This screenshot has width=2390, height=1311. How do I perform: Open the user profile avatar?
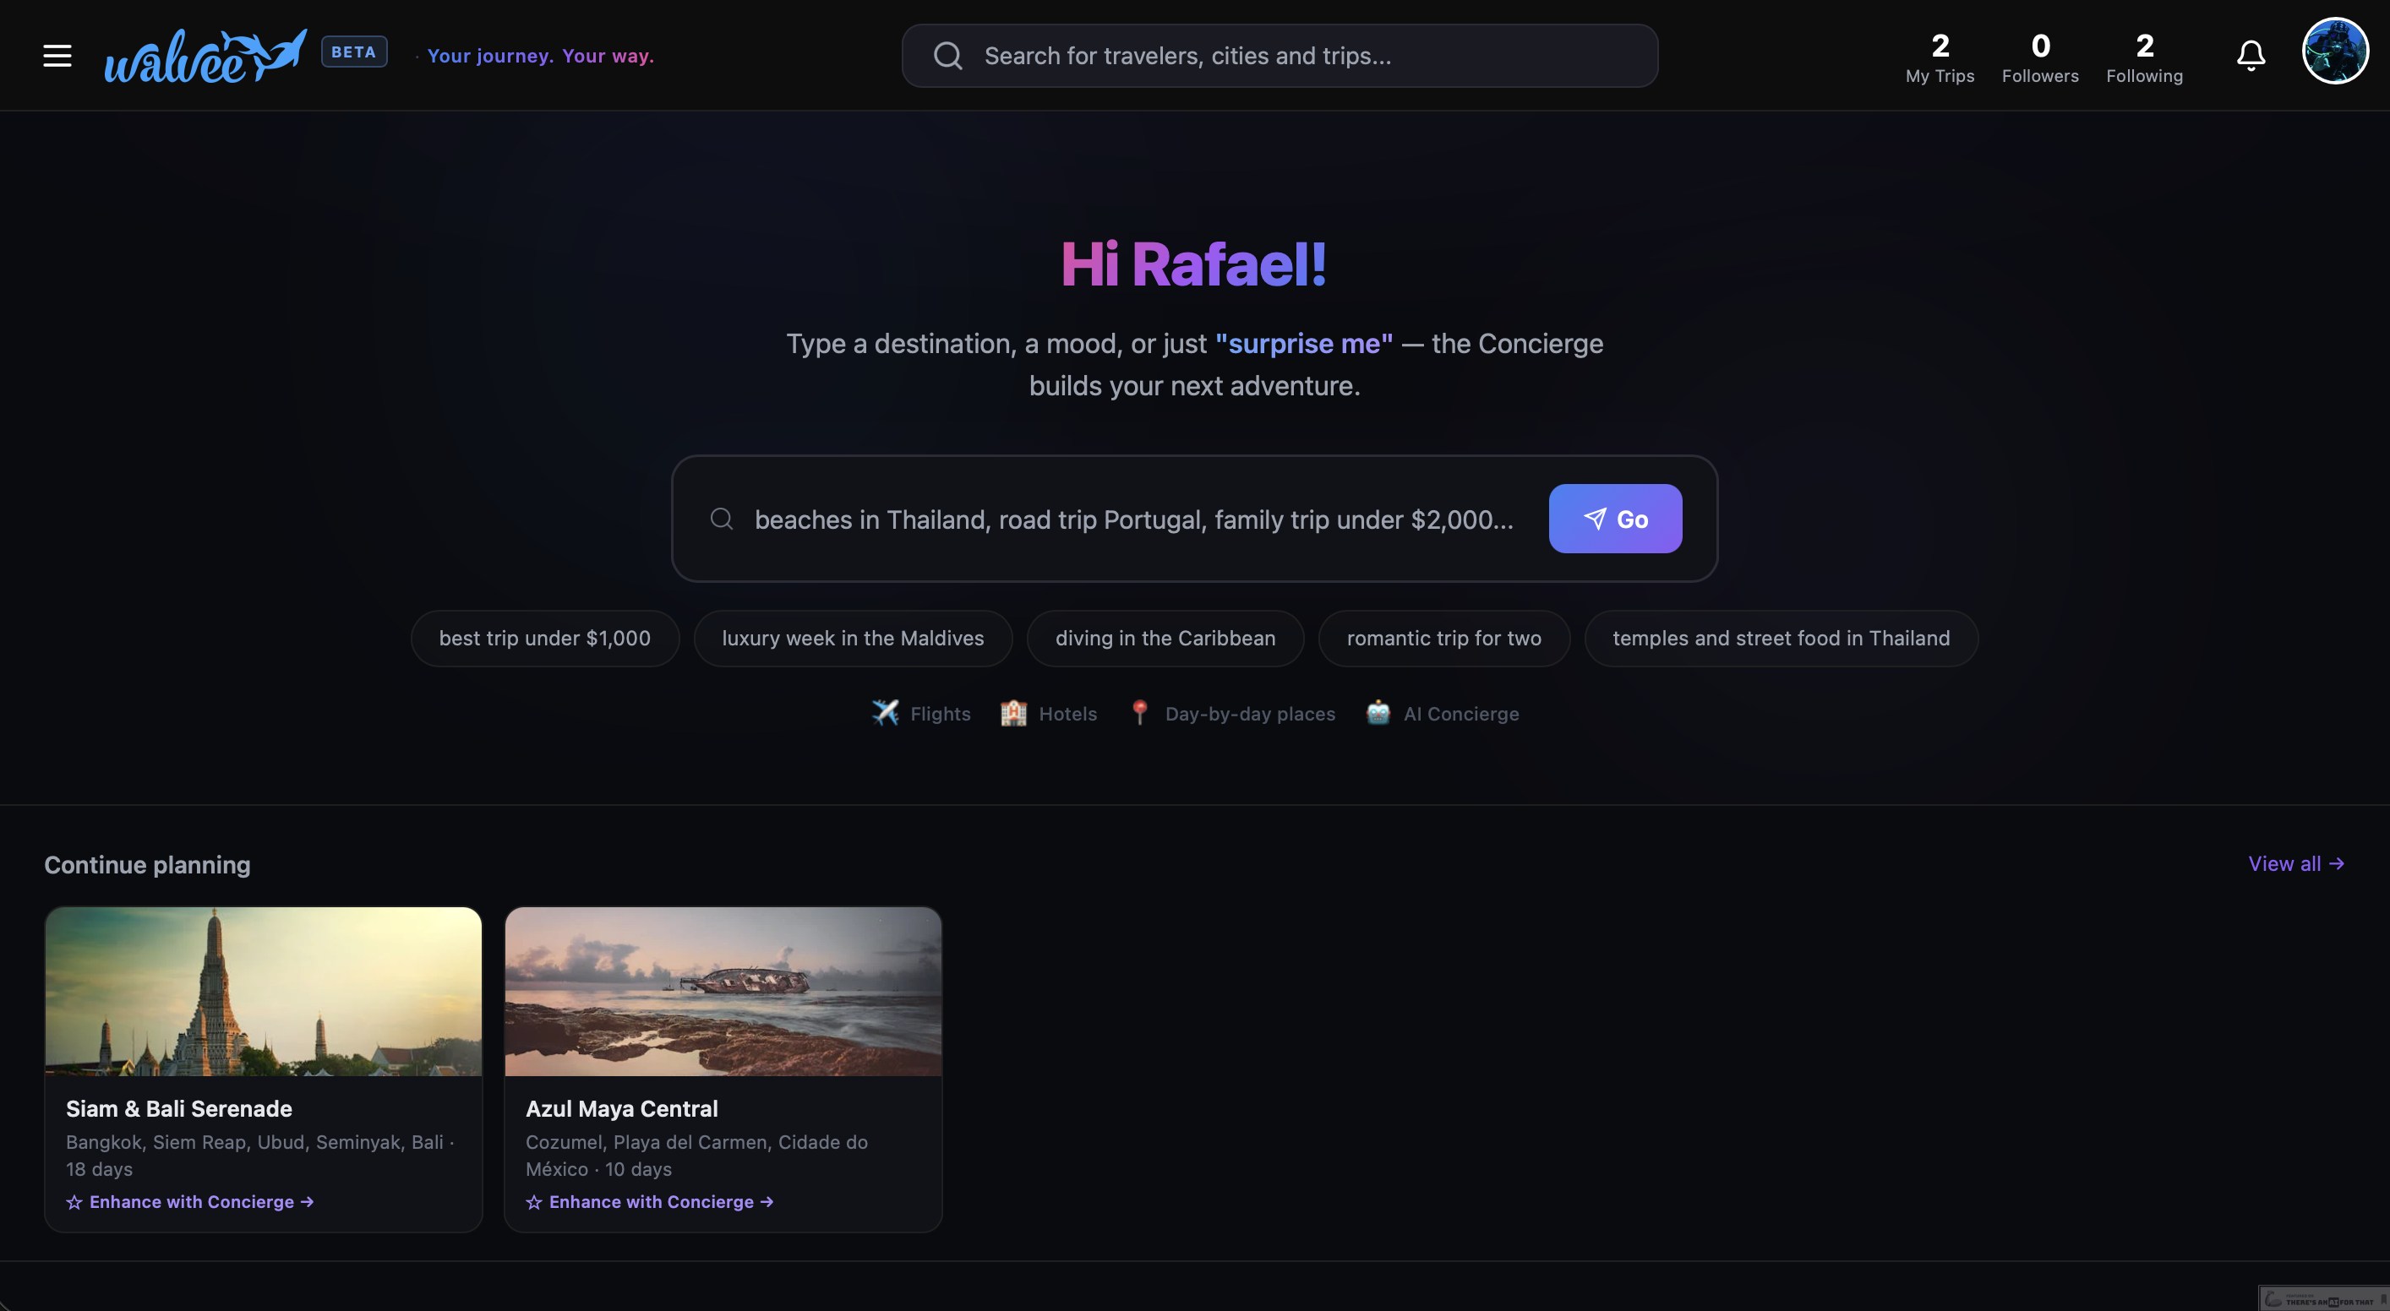2334,52
